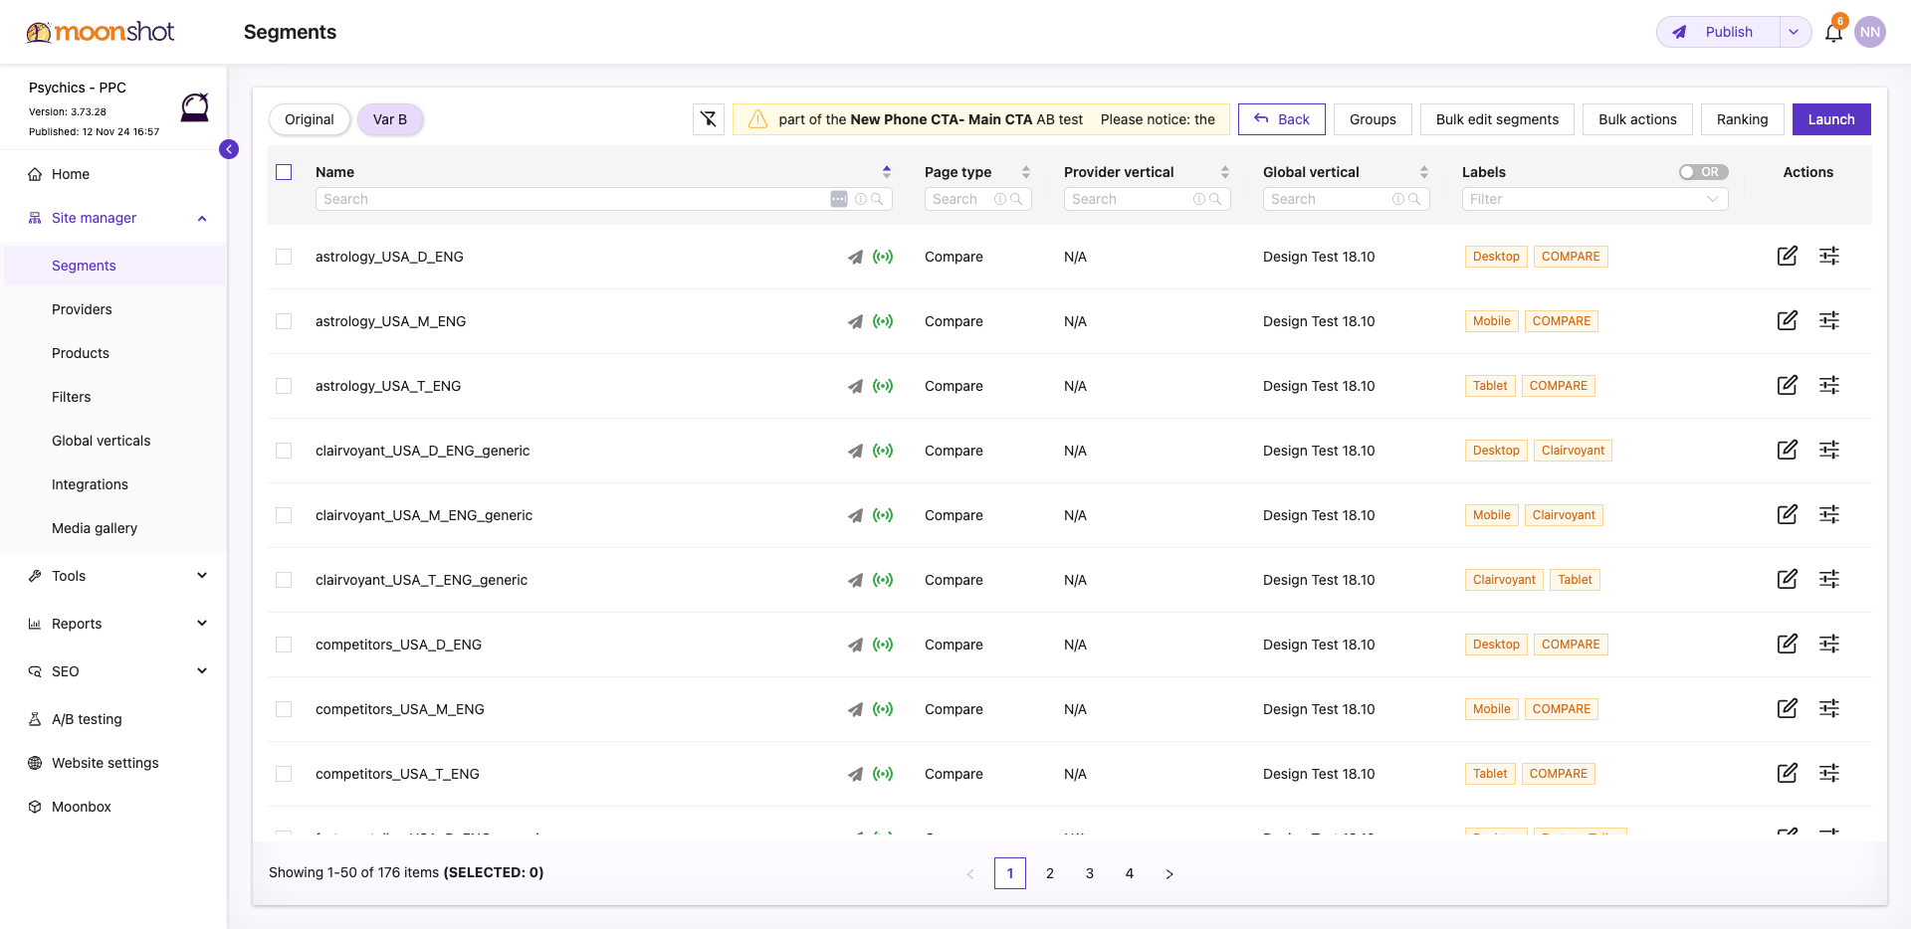Edit the clairvoyant_USA_D_ENG_generic segment
This screenshot has height=929, width=1911.
pos(1788,450)
